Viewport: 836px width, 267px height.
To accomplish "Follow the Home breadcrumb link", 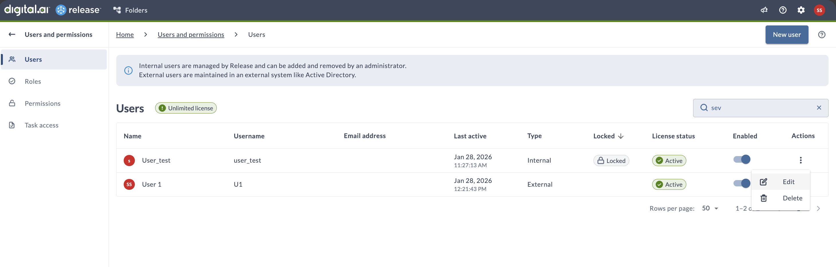I will 125,35.
